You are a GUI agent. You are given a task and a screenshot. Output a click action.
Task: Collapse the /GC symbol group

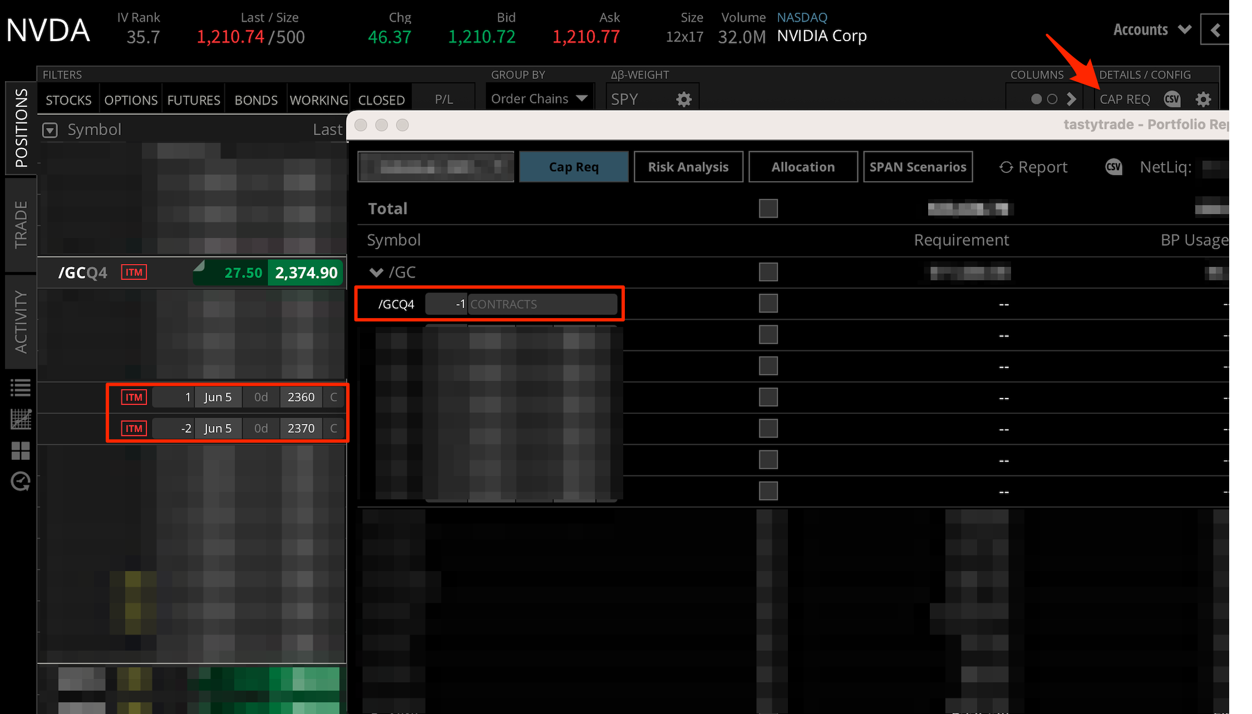376,272
